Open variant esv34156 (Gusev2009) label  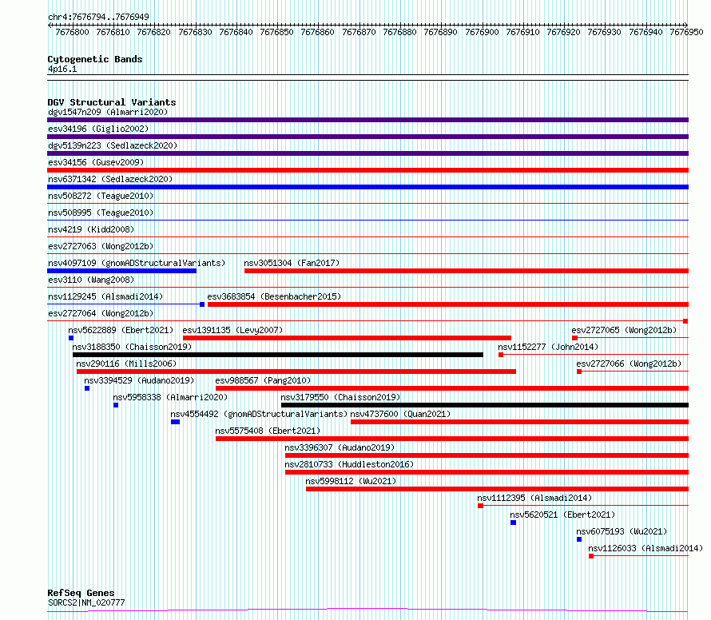tap(96, 162)
